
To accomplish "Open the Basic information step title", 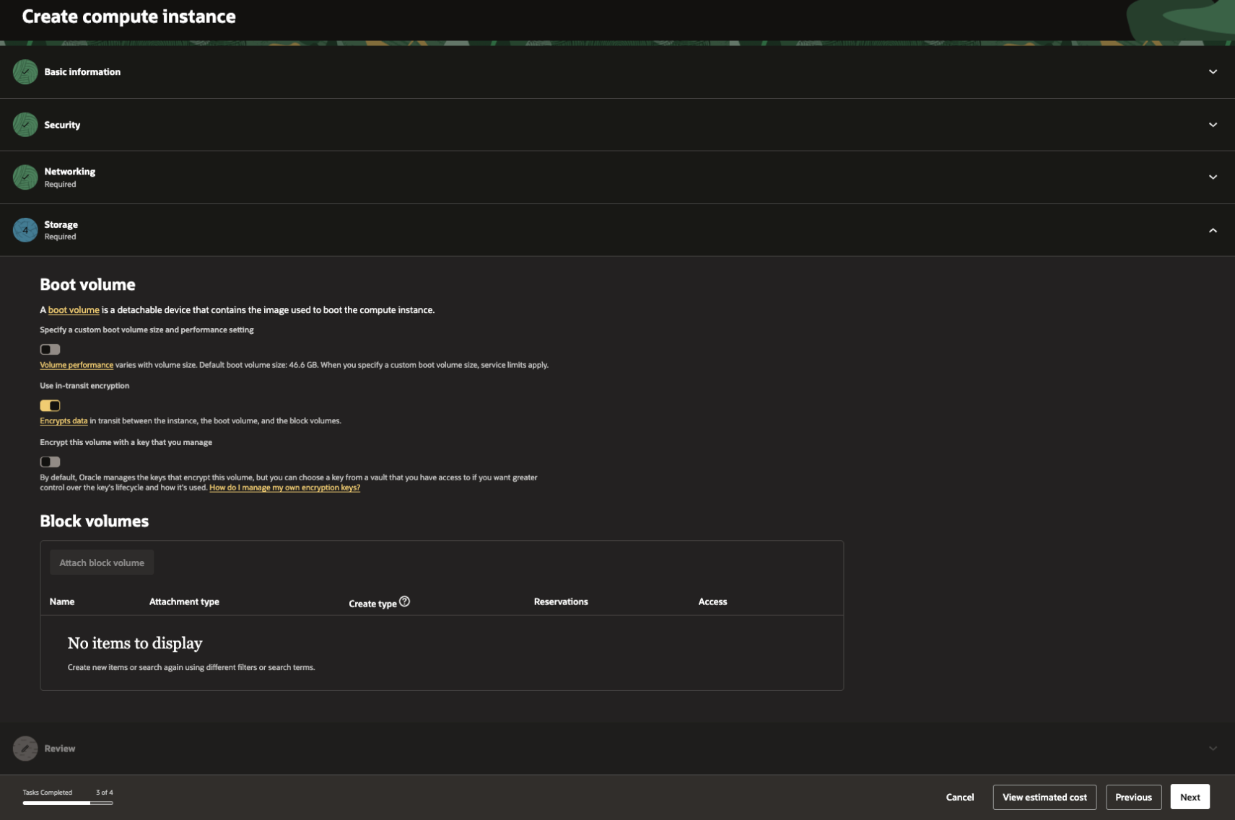I will [x=82, y=72].
